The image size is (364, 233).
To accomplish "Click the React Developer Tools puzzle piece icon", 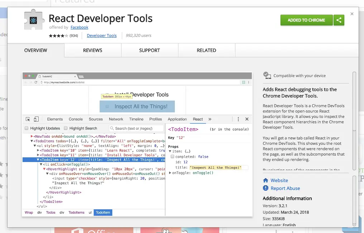I will 34,20.
